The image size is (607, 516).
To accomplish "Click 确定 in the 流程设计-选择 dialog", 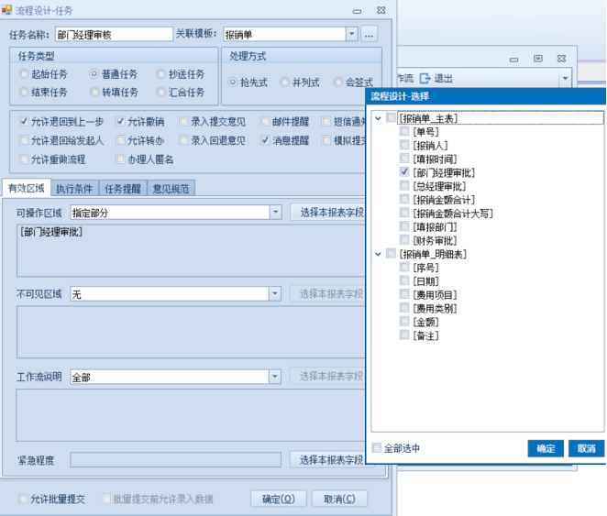I will 546,448.
